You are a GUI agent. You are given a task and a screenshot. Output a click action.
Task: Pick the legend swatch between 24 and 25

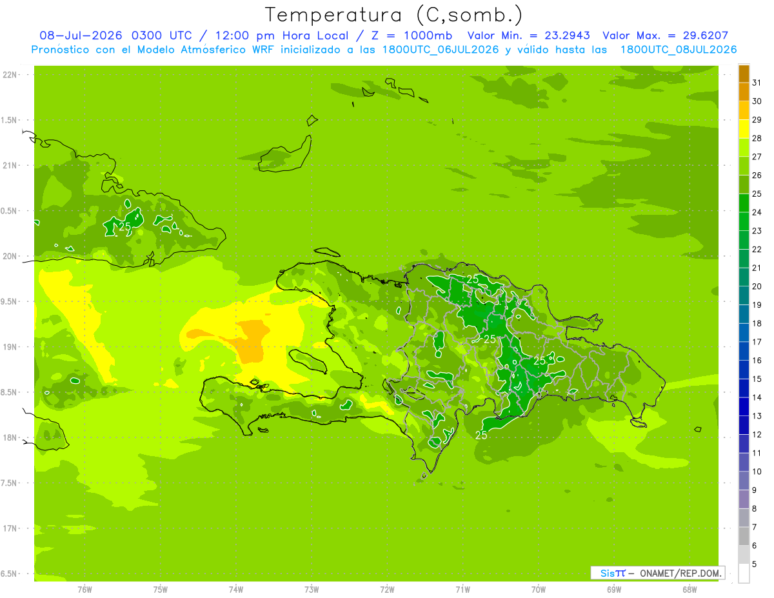pyautogui.click(x=744, y=203)
